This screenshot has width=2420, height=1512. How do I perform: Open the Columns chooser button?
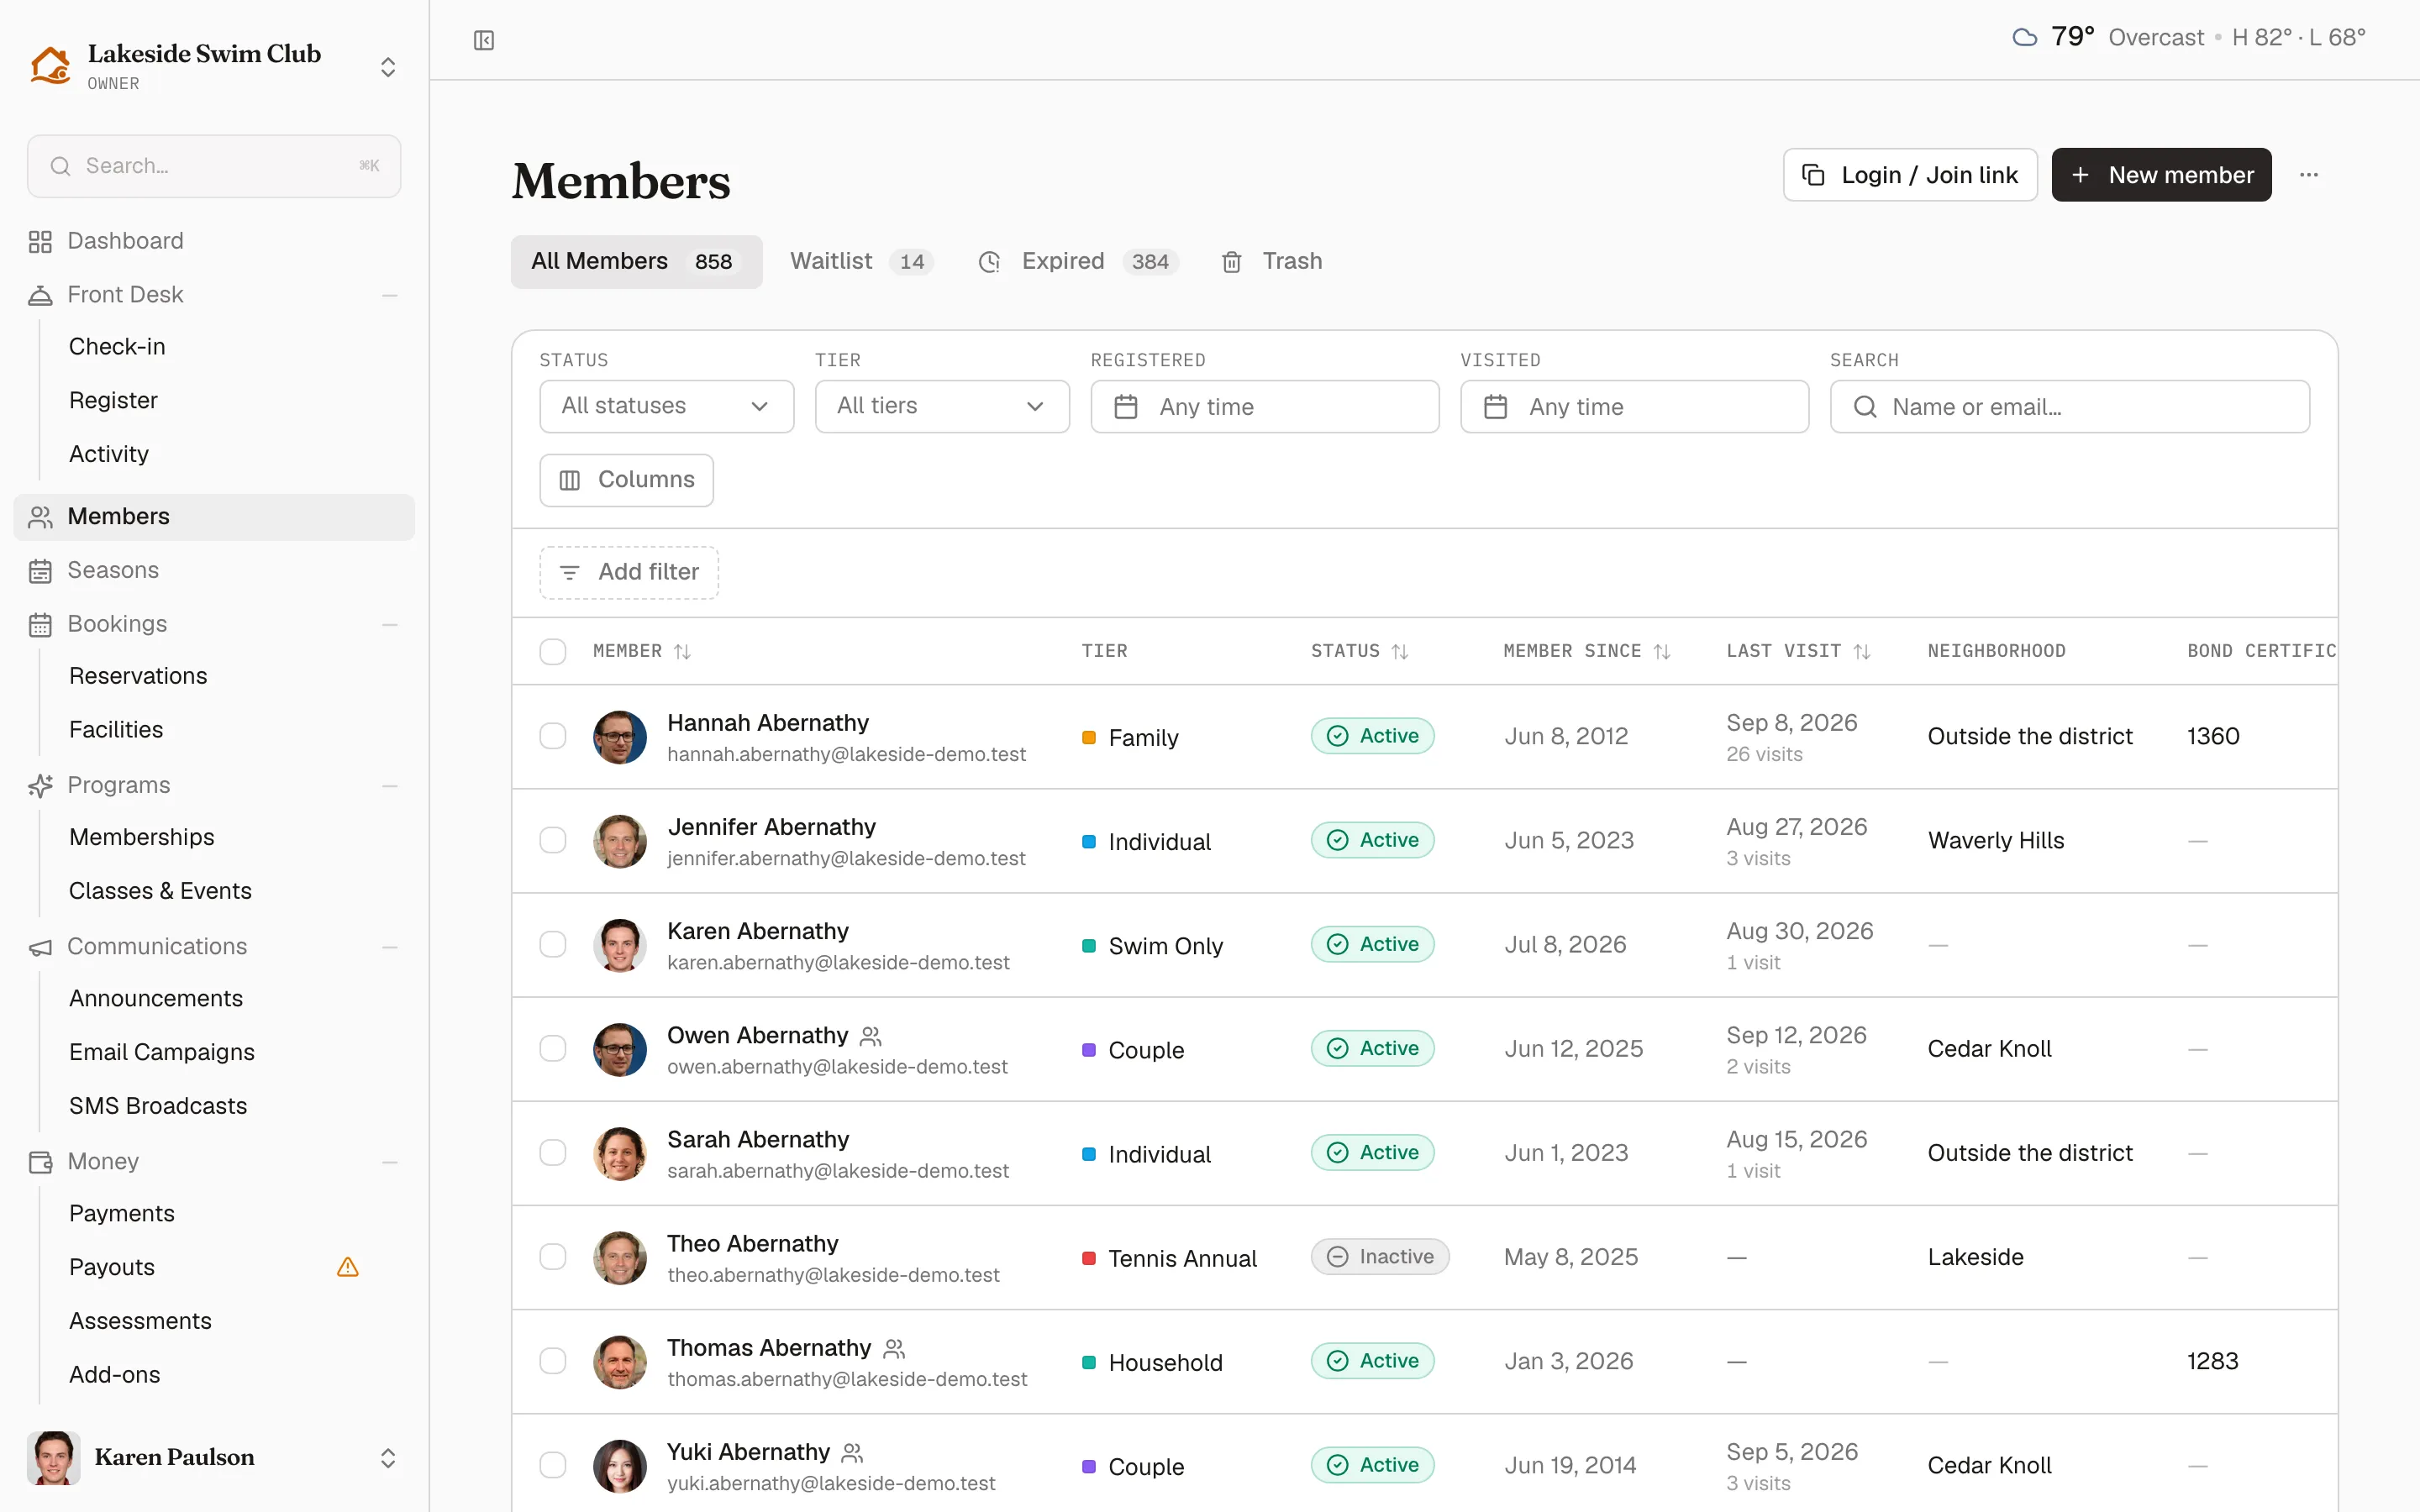pos(626,480)
